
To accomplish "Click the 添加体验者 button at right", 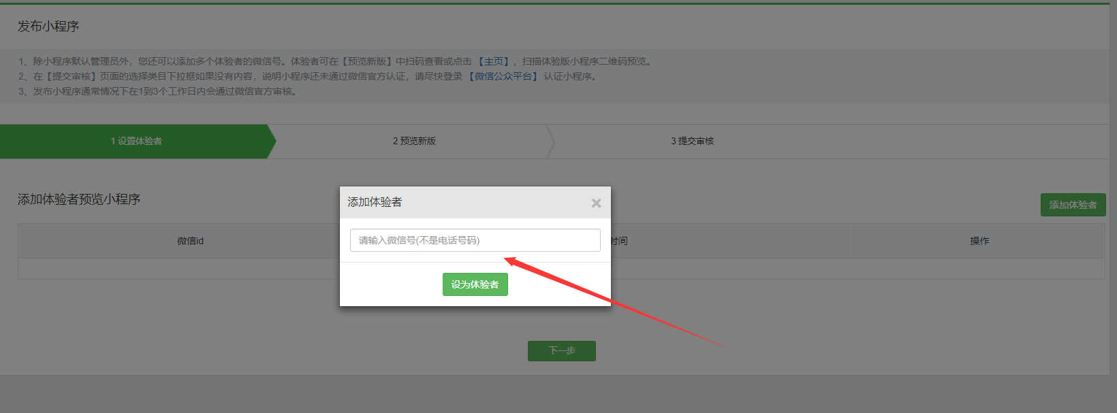I will tap(1073, 205).
